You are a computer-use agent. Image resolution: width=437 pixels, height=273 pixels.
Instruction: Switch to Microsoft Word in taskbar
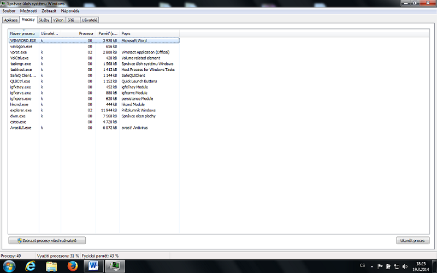point(93,266)
